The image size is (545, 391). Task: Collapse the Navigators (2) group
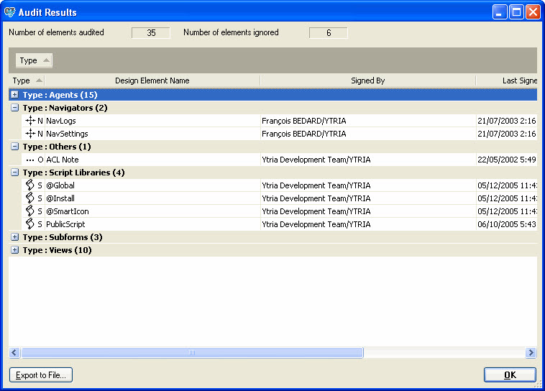click(x=15, y=108)
